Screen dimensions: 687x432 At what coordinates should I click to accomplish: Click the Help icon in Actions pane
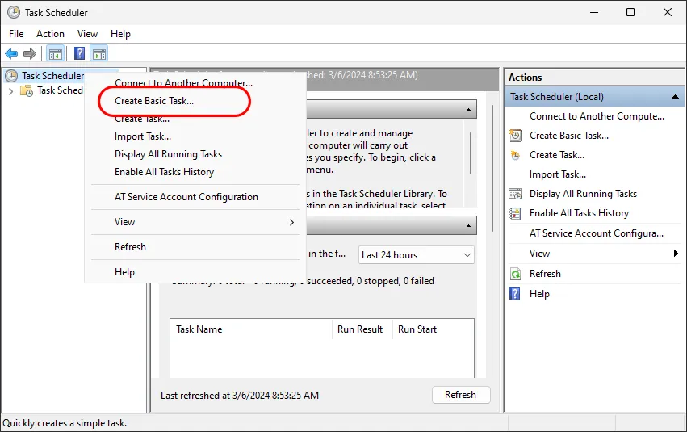pos(515,294)
